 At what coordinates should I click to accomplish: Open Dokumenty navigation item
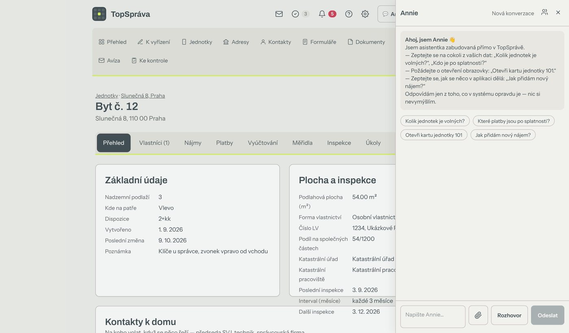tap(366, 42)
